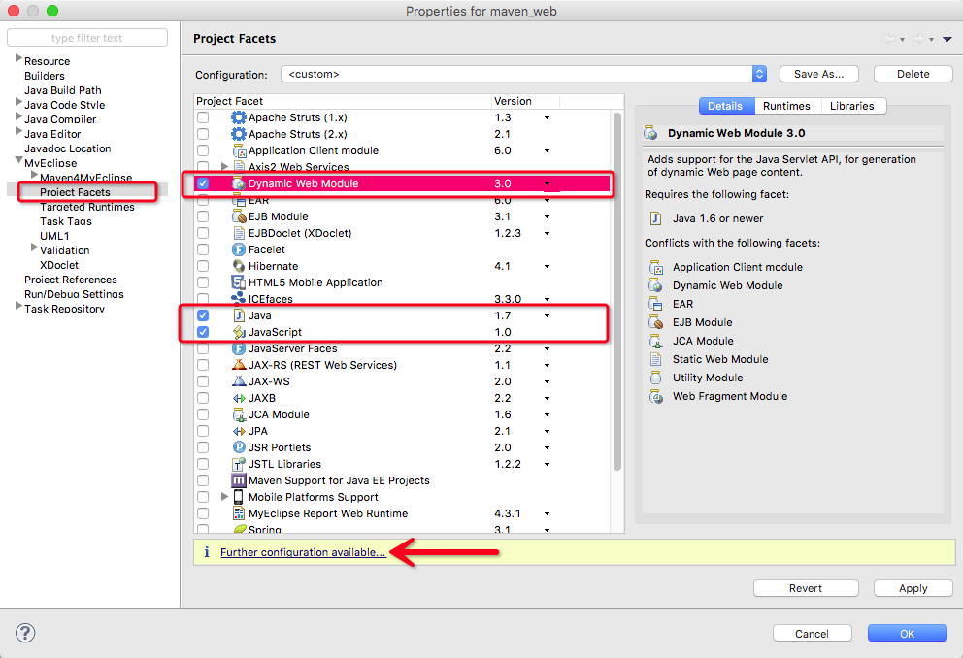Screen dimensions: 963x658
Task: Click the facet list vertical scrollbar
Action: (617, 291)
